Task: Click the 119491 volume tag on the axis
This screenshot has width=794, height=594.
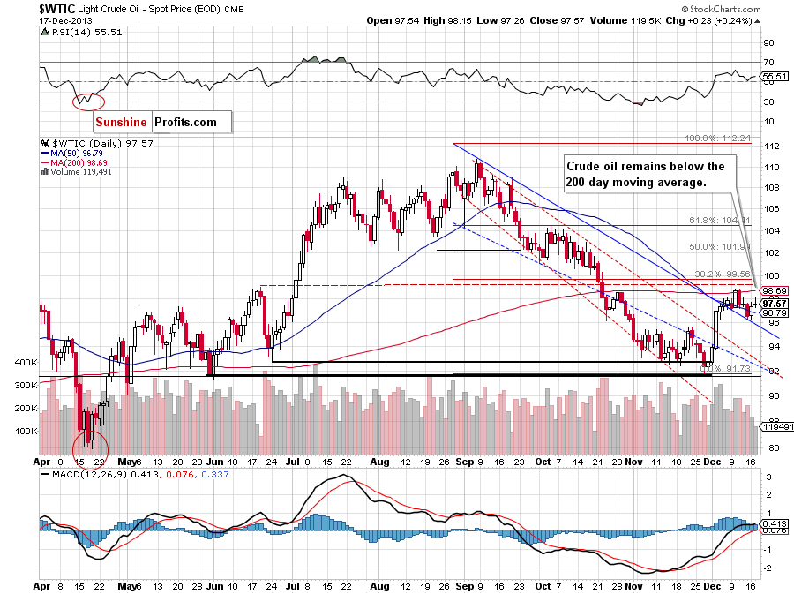Action: 778,427
